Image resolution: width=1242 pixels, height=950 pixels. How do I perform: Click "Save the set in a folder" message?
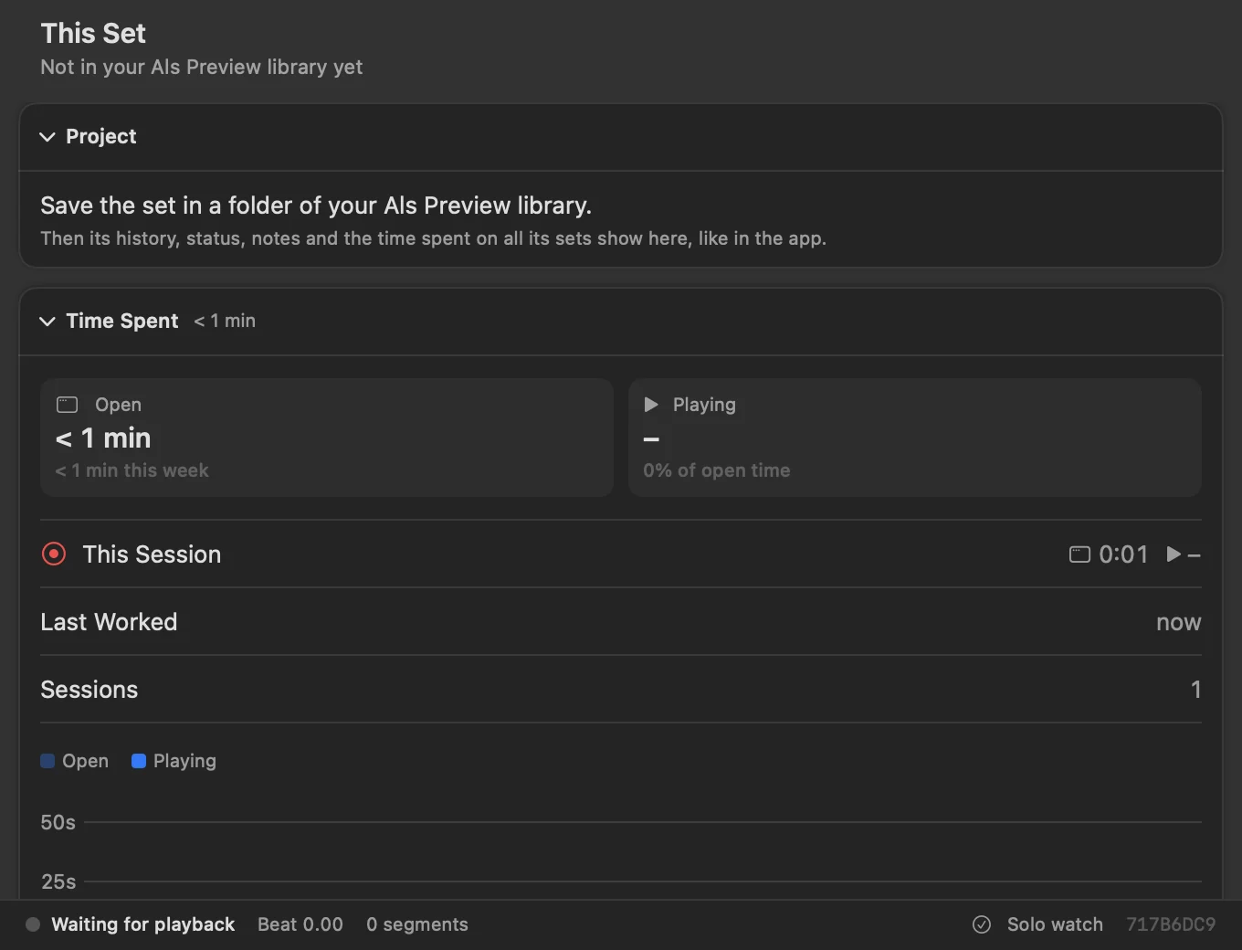tap(316, 206)
